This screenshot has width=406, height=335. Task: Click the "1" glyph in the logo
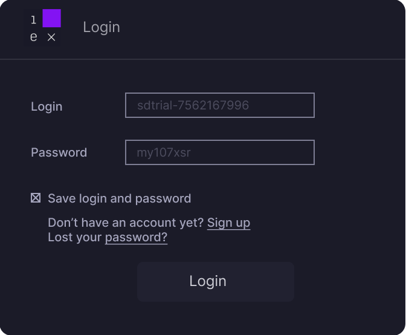(33, 20)
